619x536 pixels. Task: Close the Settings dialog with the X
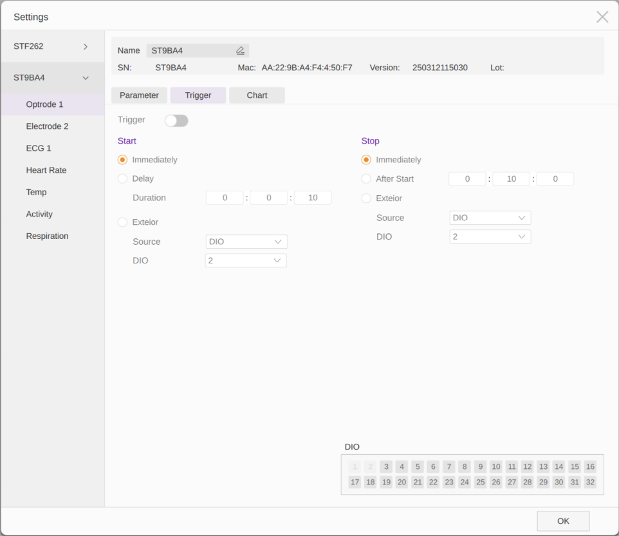click(602, 17)
